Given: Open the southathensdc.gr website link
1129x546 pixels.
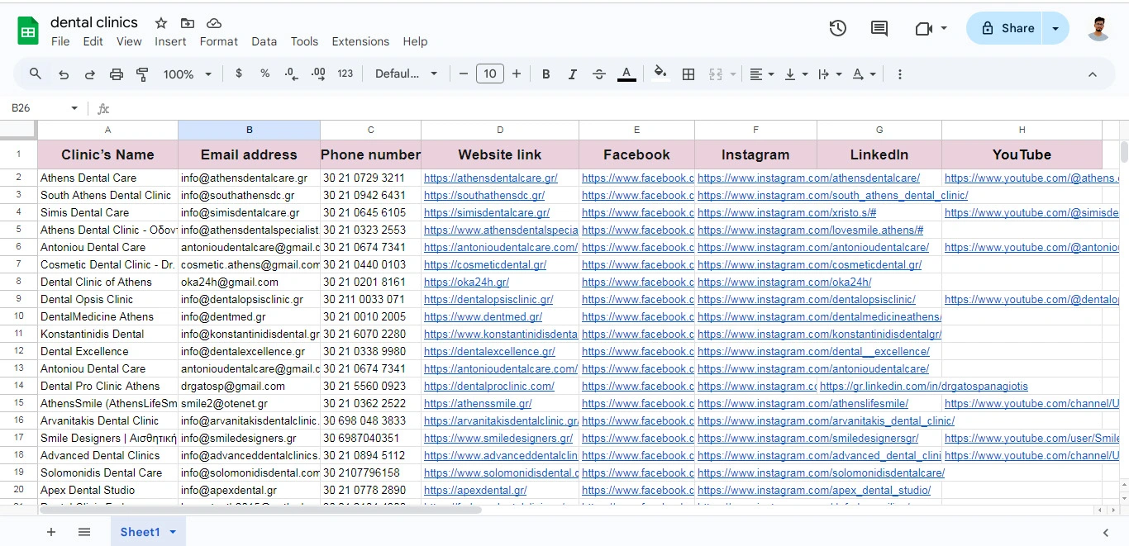Looking at the screenshot, I should 484,195.
